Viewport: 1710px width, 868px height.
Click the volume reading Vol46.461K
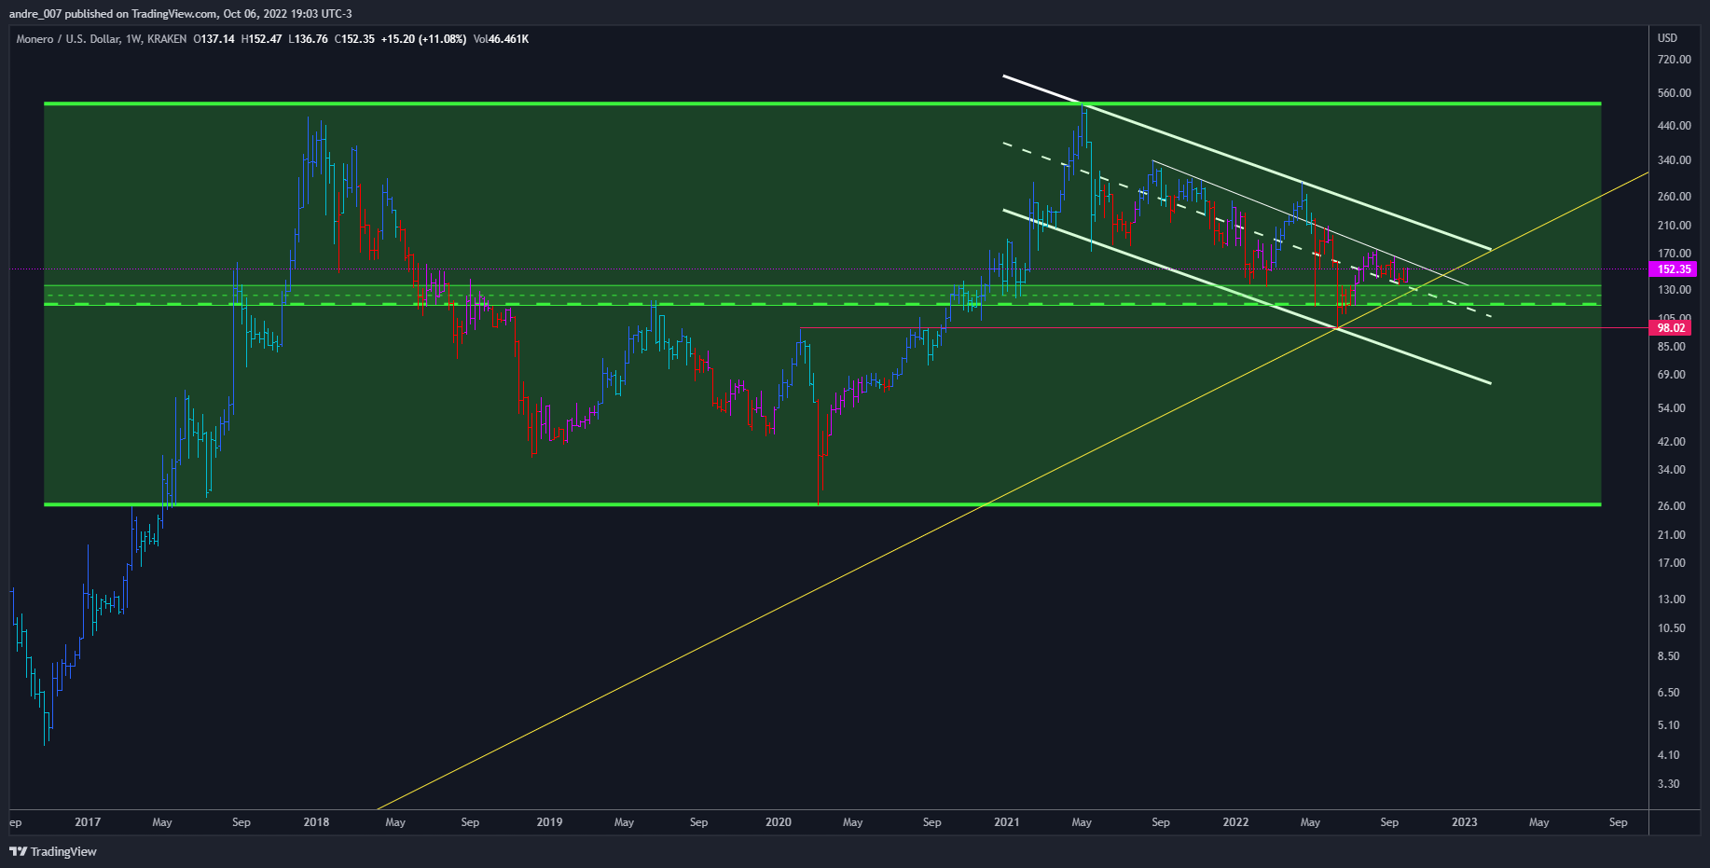[502, 39]
